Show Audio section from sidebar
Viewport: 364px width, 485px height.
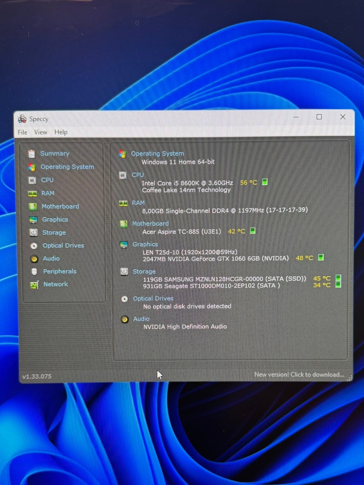point(51,258)
